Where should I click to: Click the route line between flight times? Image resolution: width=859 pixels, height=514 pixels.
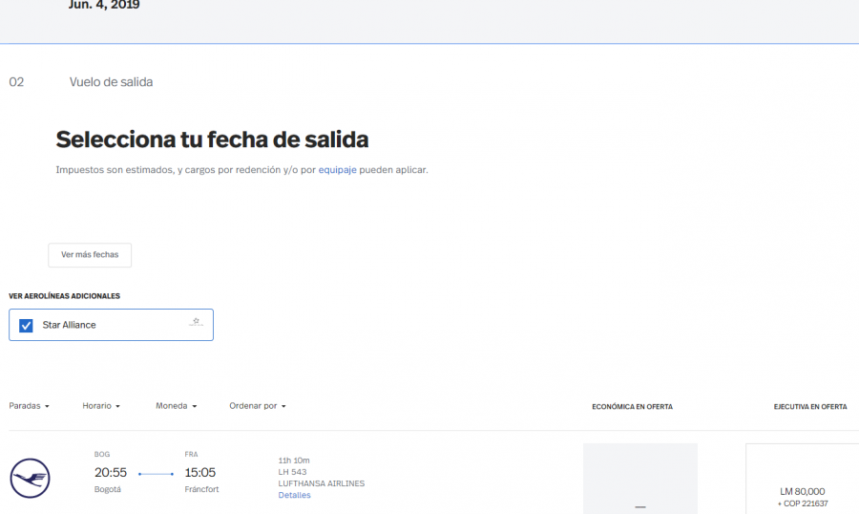(156, 474)
